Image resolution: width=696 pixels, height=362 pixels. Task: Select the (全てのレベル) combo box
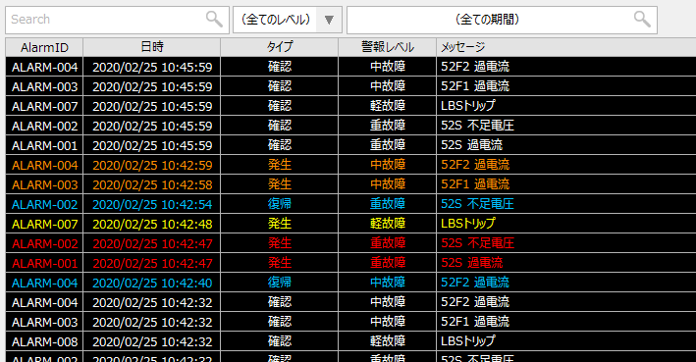pyautogui.click(x=288, y=20)
